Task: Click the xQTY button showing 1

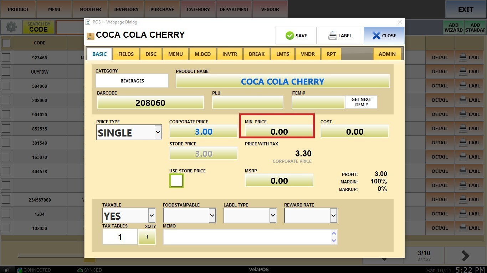Action: 147,237
